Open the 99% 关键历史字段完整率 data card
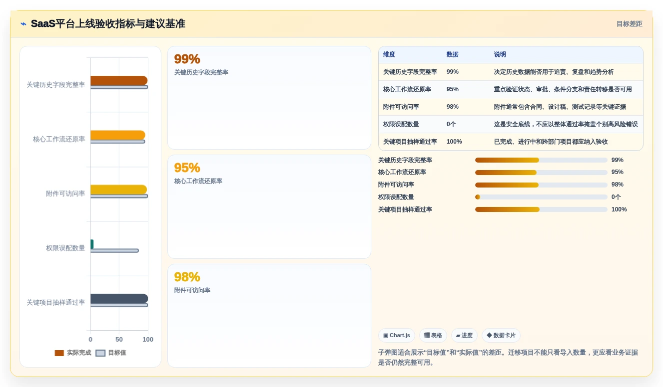663x387 pixels. 269,98
